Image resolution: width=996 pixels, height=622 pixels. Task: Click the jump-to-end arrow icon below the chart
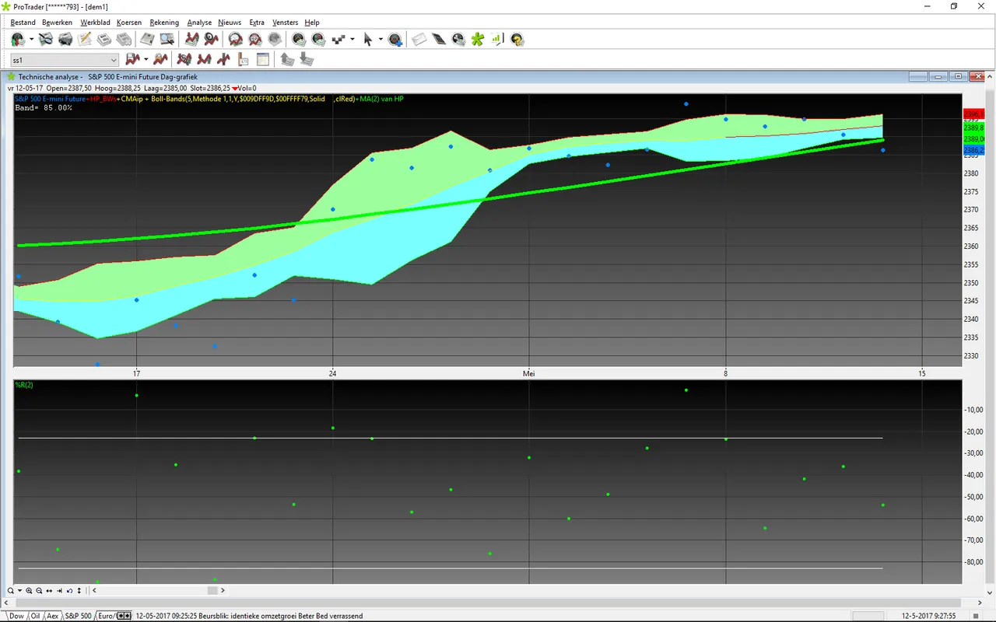tap(59, 591)
